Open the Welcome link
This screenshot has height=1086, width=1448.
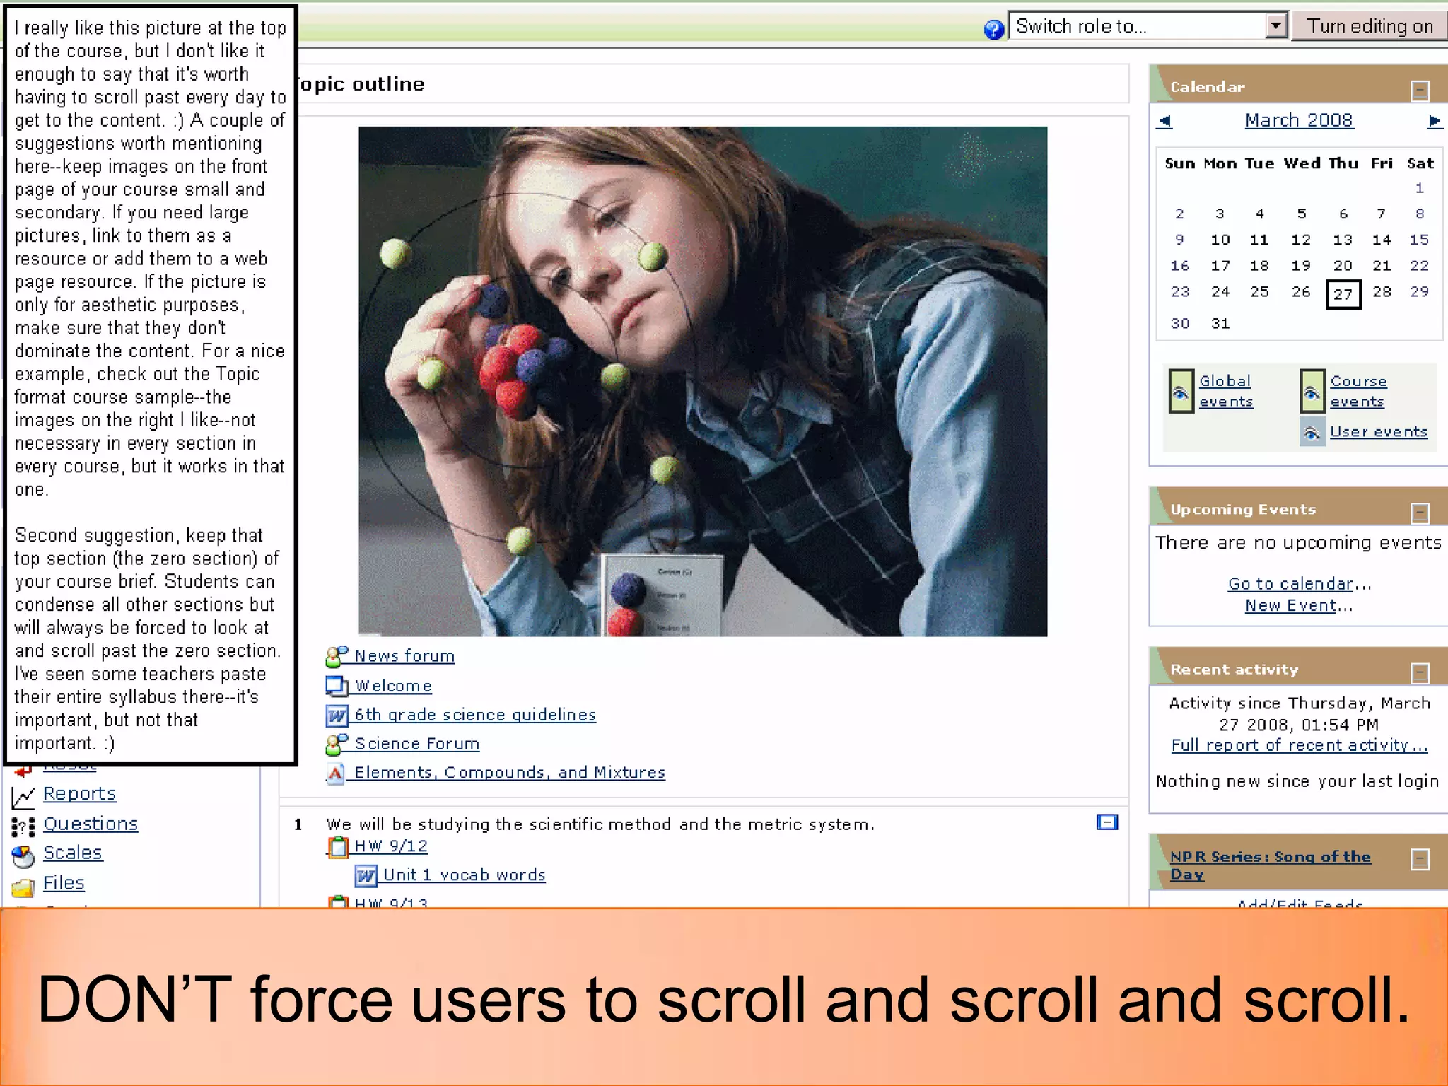coord(393,686)
